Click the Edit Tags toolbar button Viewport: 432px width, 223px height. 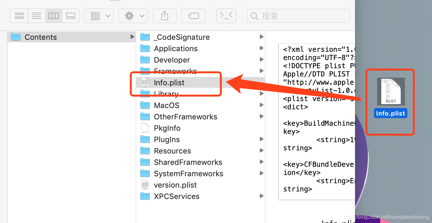coord(193,16)
